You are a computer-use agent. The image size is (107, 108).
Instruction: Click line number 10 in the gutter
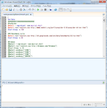click(x=5, y=36)
